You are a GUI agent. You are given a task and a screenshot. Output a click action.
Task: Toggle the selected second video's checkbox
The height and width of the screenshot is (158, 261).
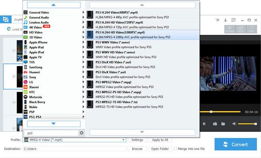coord(14,76)
